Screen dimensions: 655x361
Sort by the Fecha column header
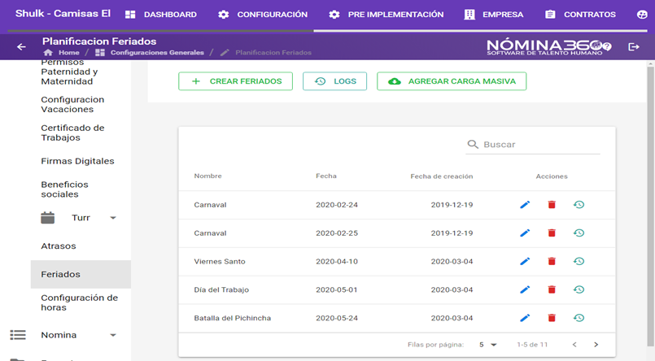[325, 176]
